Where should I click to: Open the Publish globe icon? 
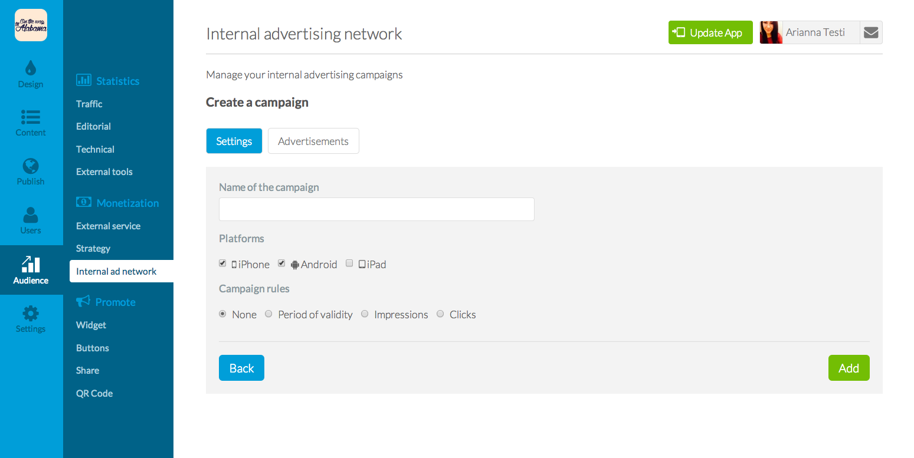pos(31,166)
